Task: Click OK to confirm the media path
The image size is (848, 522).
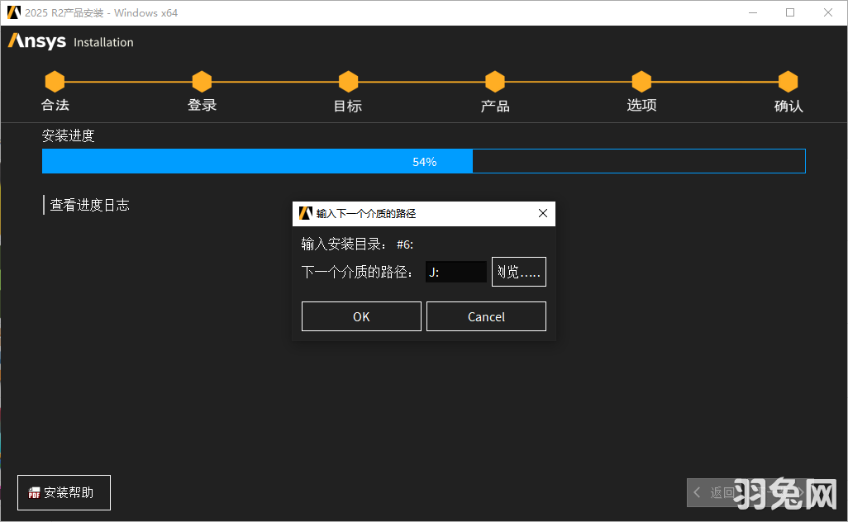Action: tap(361, 316)
